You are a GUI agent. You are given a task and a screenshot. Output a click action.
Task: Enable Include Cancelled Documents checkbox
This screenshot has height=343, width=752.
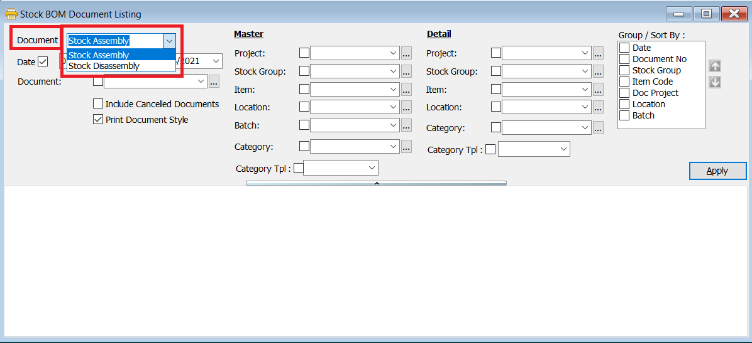coord(98,104)
